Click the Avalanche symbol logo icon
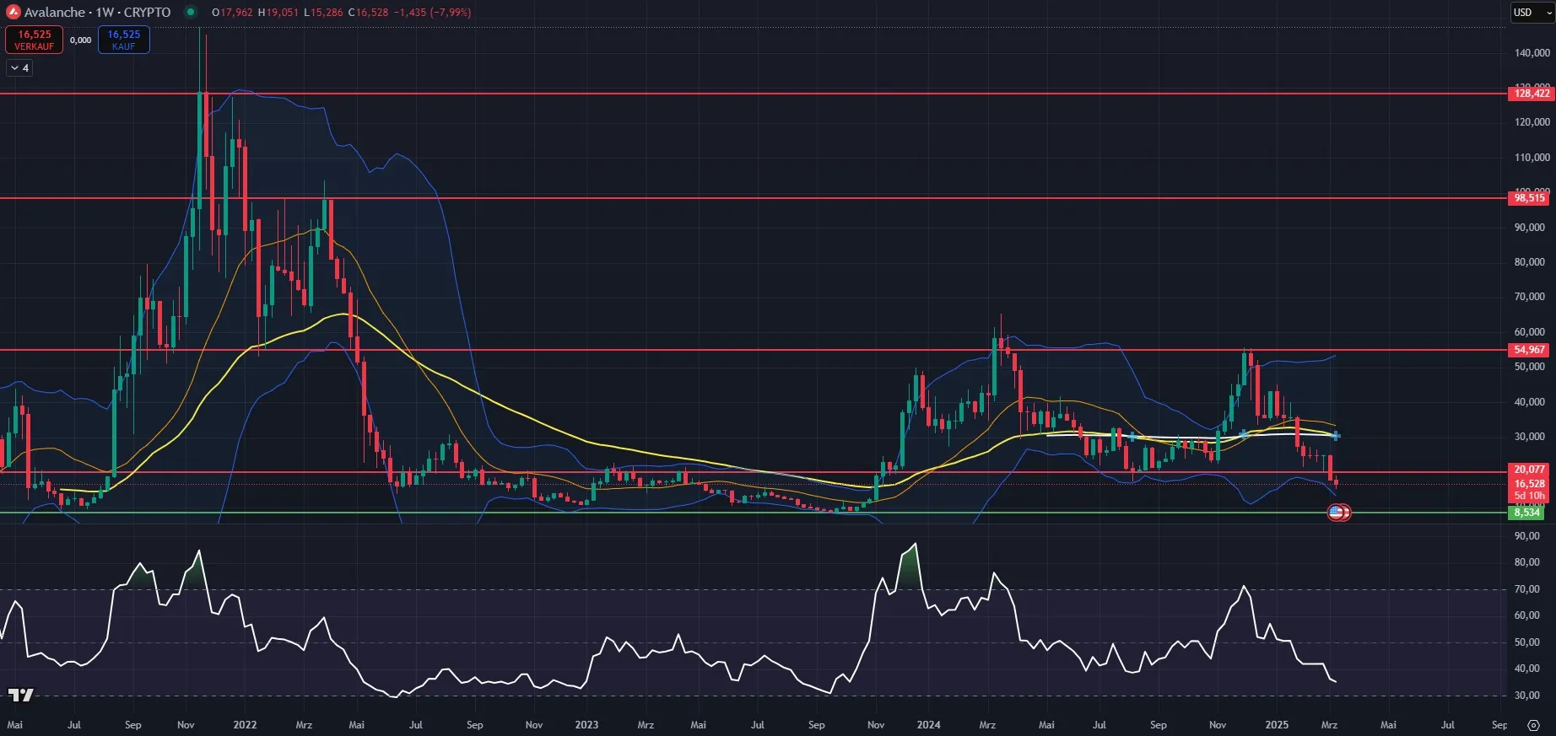 tap(14, 12)
